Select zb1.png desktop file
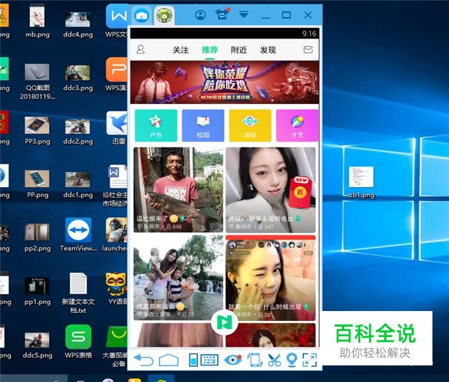449x382 pixels. pyautogui.click(x=362, y=182)
